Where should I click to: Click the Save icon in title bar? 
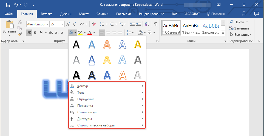(x=8, y=5)
